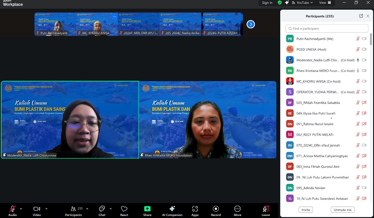
Task: Click the Invite button
Action: coord(306,210)
